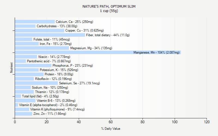This screenshot has width=218, height=136.
Task: Click the x-axis tick label 80
Action: click(x=143, y=122)
